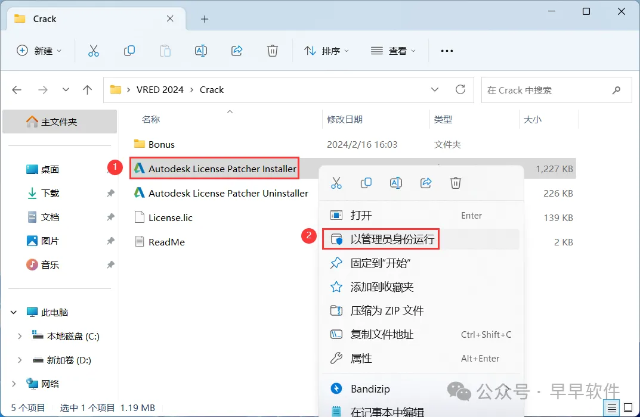Go forward with the right arrow button
The image size is (640, 417).
(42, 90)
